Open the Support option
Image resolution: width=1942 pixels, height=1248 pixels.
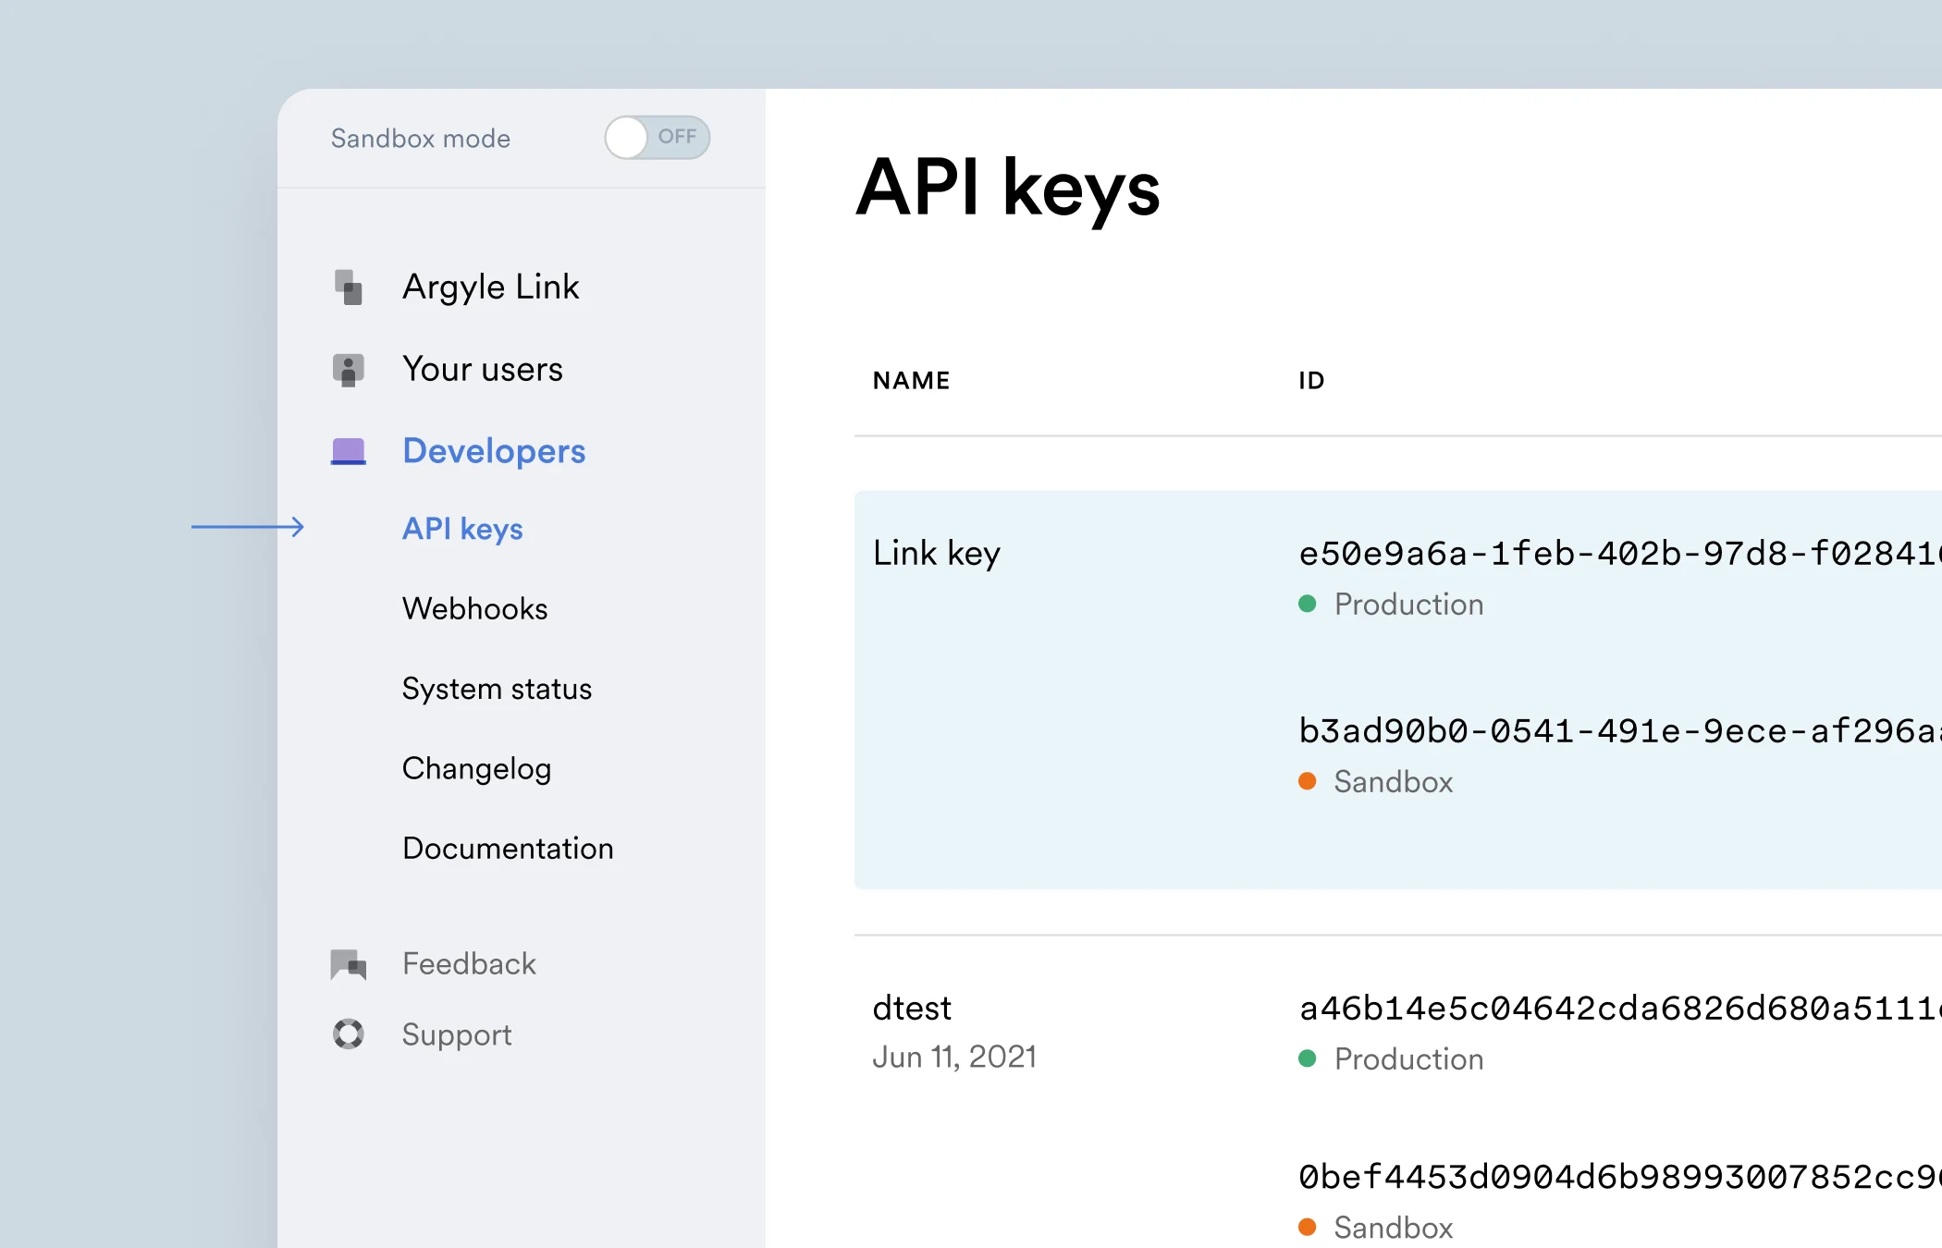tap(457, 1034)
